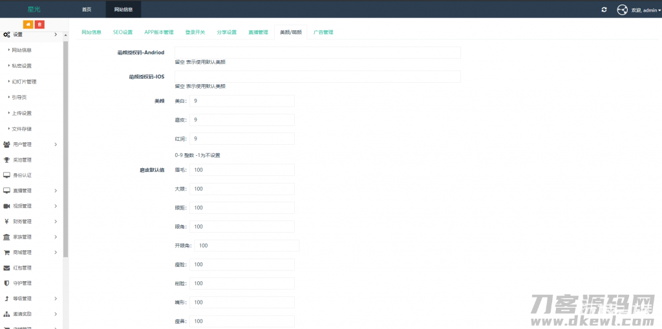Click the 瘦脸 value field
The width and height of the screenshot is (662, 329).
click(x=242, y=264)
